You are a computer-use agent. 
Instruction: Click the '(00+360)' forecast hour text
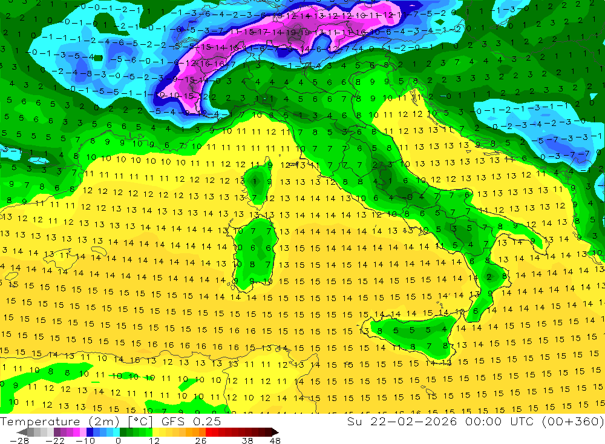coord(572,421)
